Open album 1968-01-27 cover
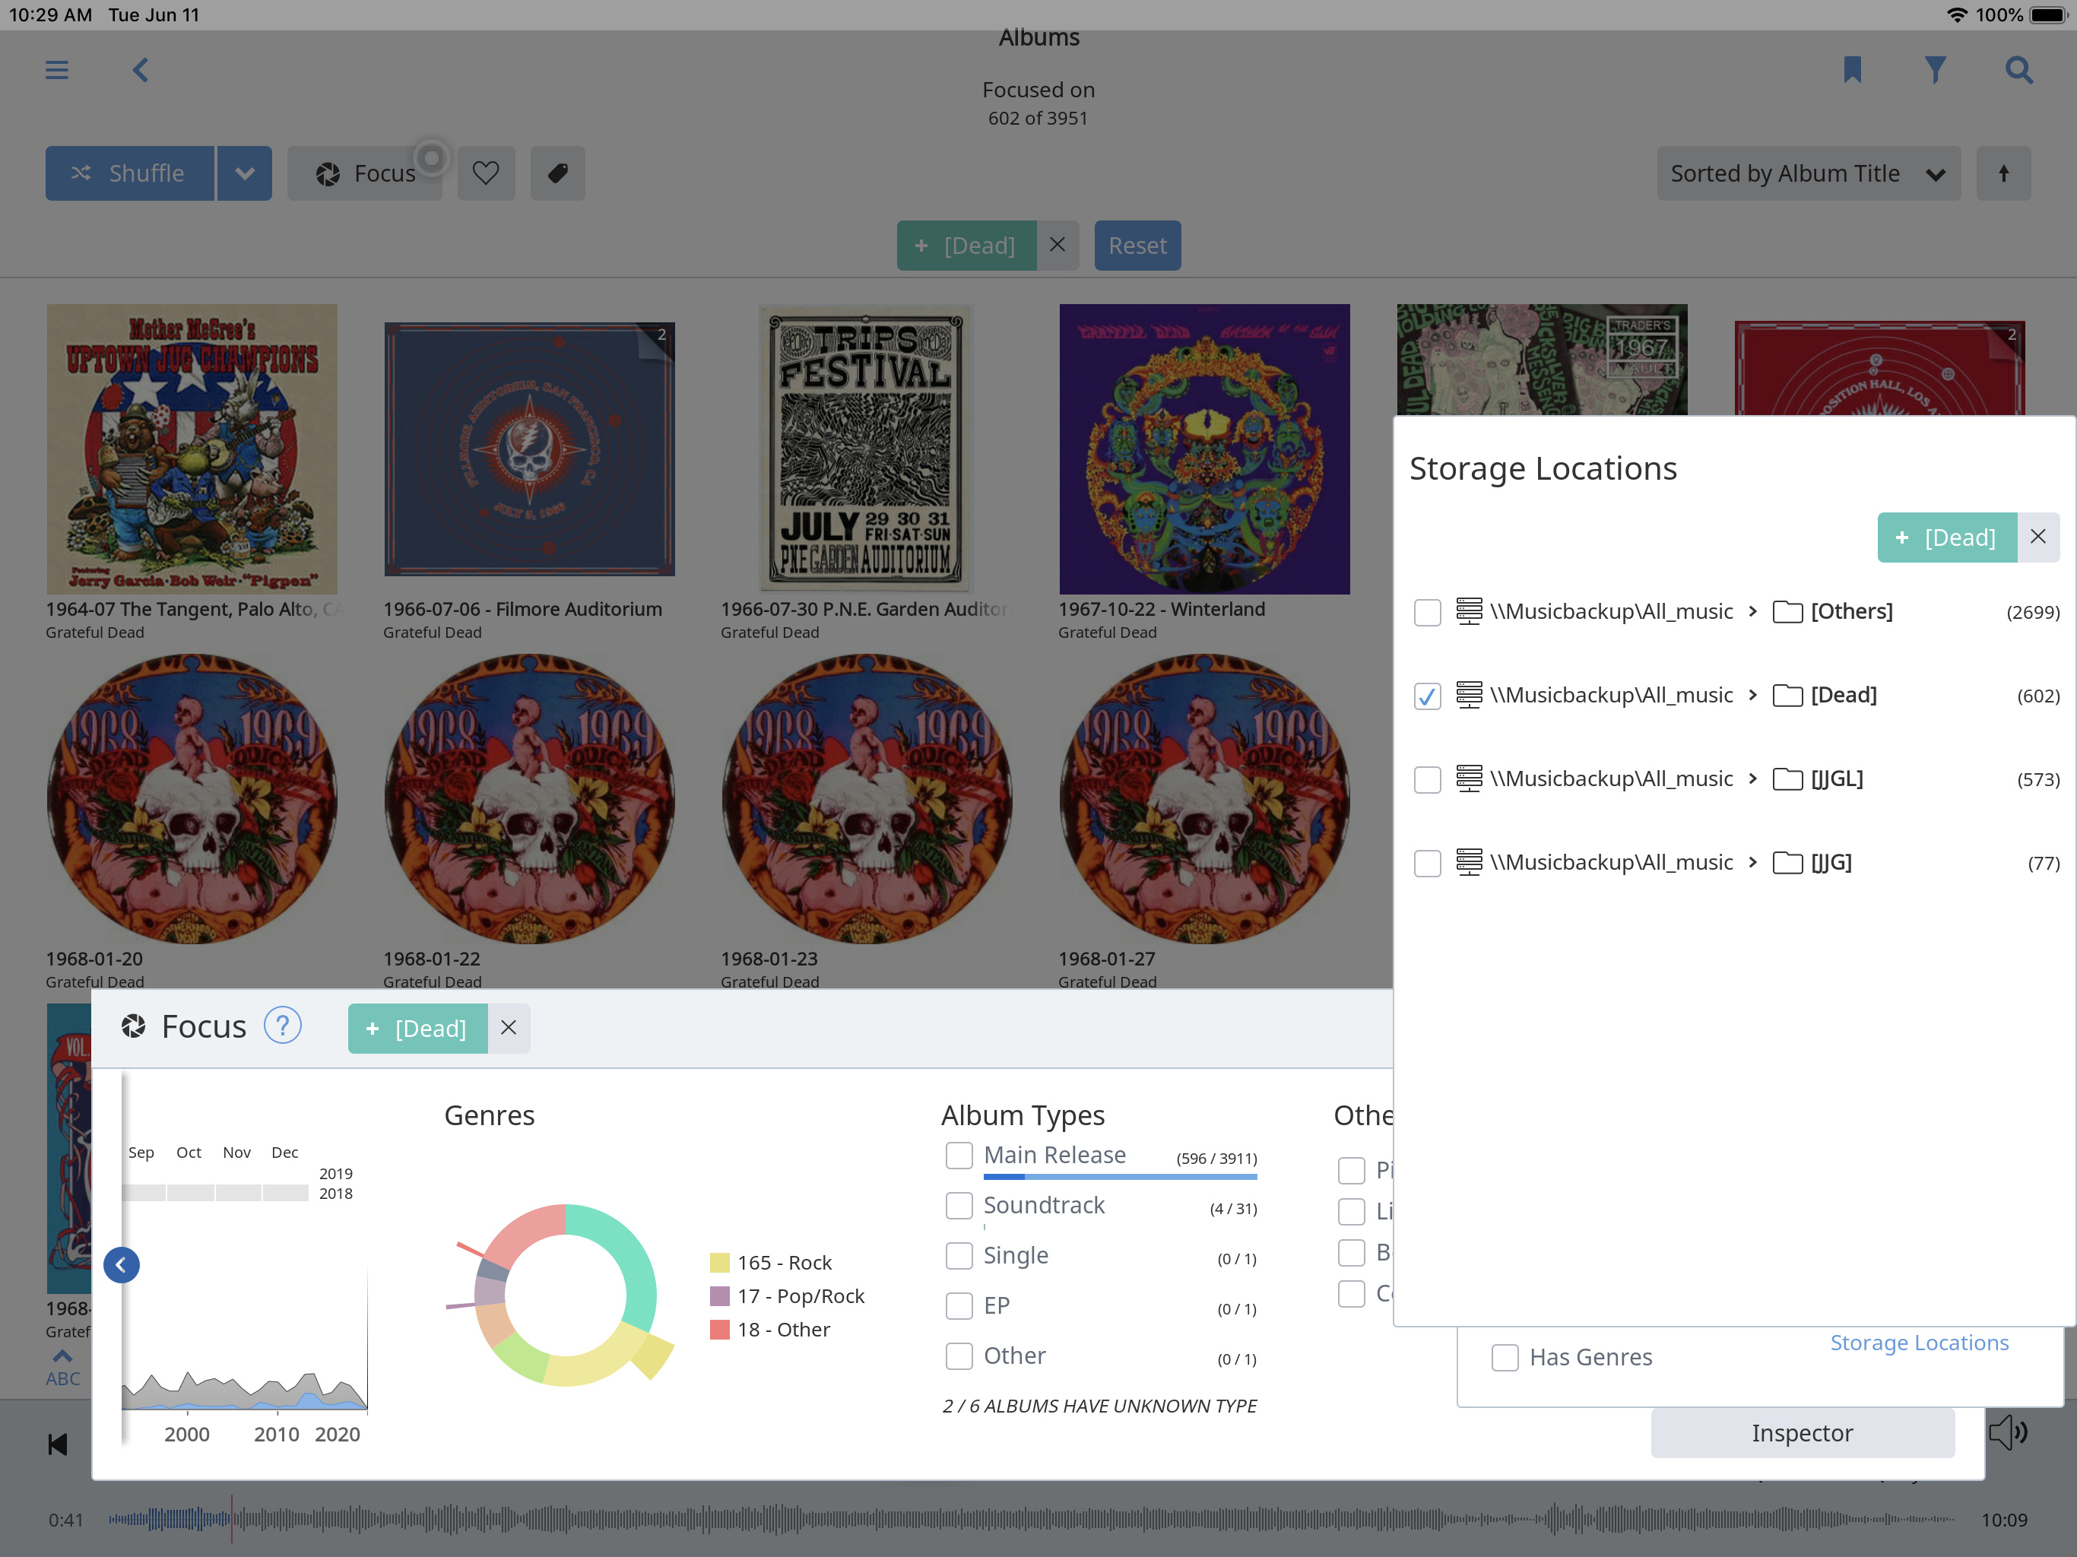2077x1557 pixels. [1203, 799]
